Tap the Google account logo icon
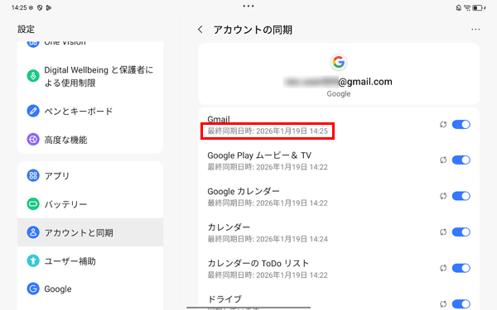This screenshot has width=497, height=310. tap(339, 62)
